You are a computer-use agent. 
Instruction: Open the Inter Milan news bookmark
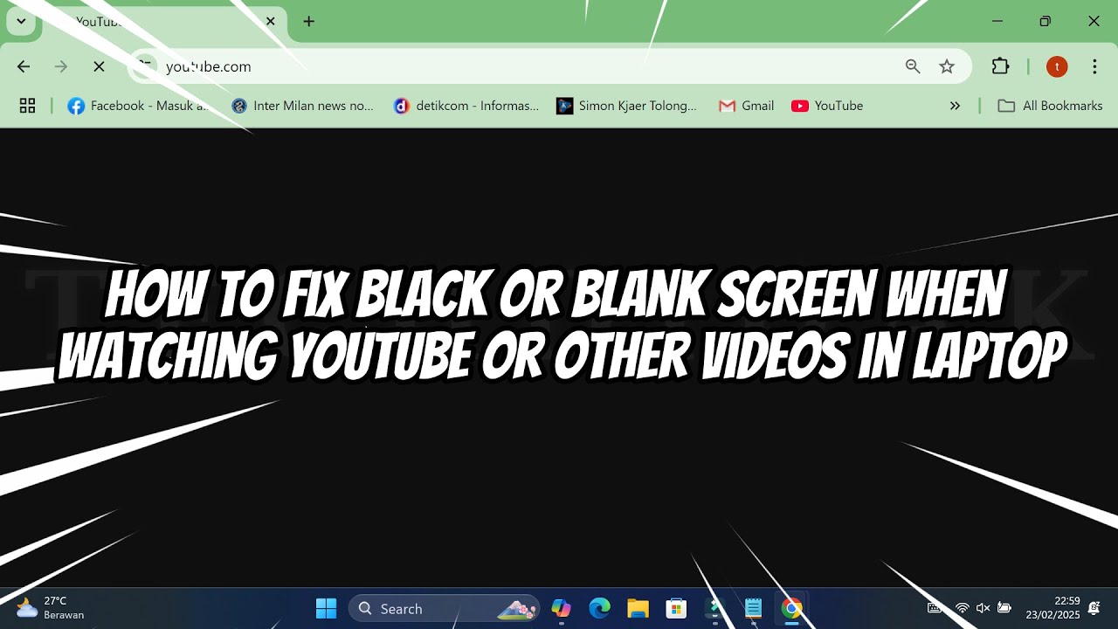[x=302, y=106]
